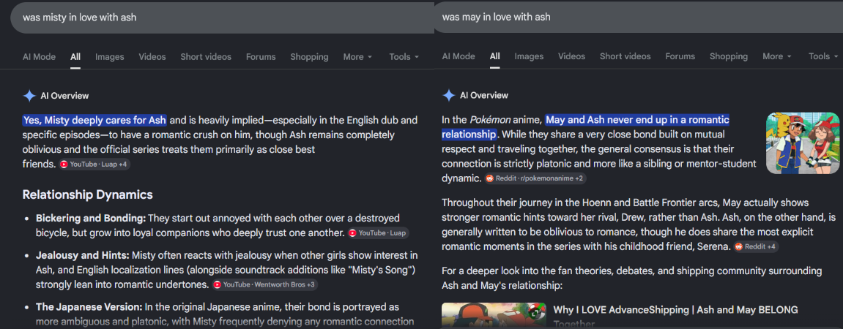Open "YouTube · Luap +4" source chip
This screenshot has height=329, width=843.
click(x=94, y=164)
